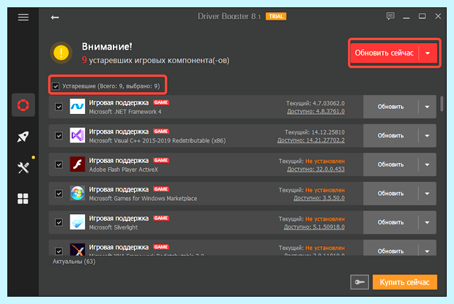The height and width of the screenshot is (304, 454).
Task: Open link Доступно: 32.0.0.453
Action: (x=316, y=169)
